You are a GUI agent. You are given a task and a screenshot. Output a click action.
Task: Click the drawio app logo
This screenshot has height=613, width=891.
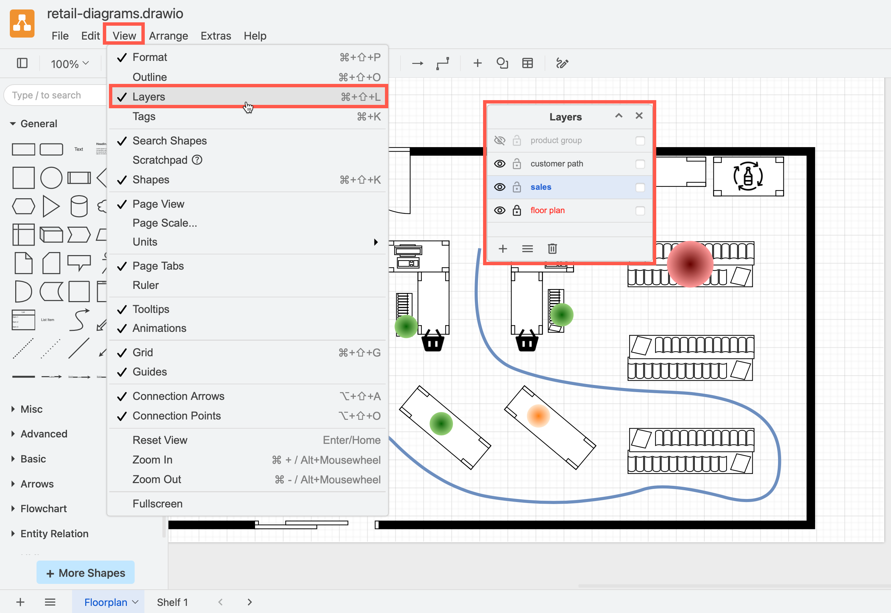[22, 23]
